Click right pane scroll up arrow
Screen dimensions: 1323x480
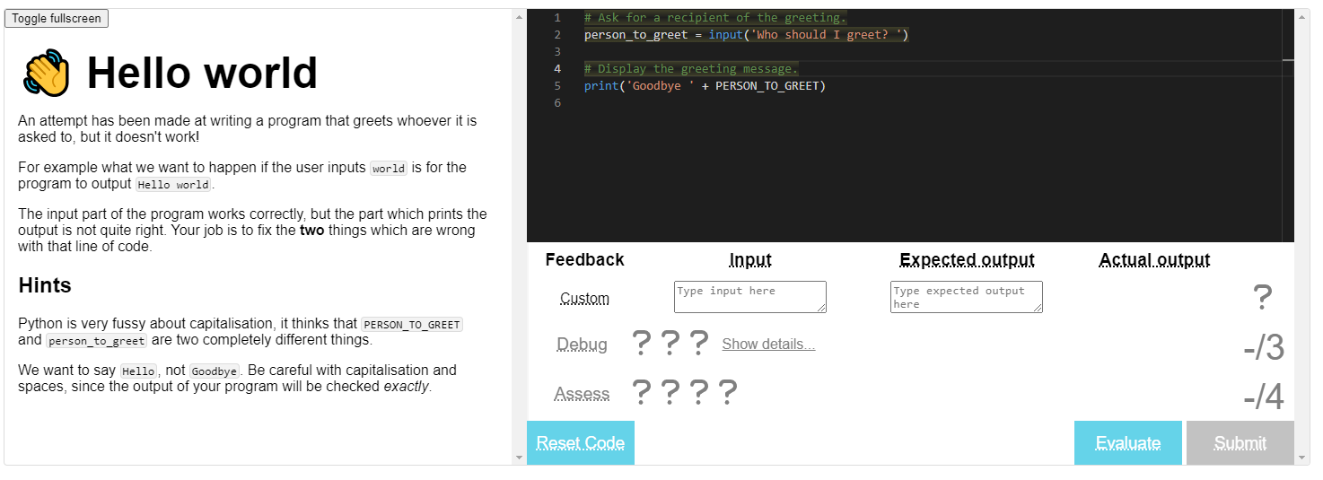point(1302,16)
